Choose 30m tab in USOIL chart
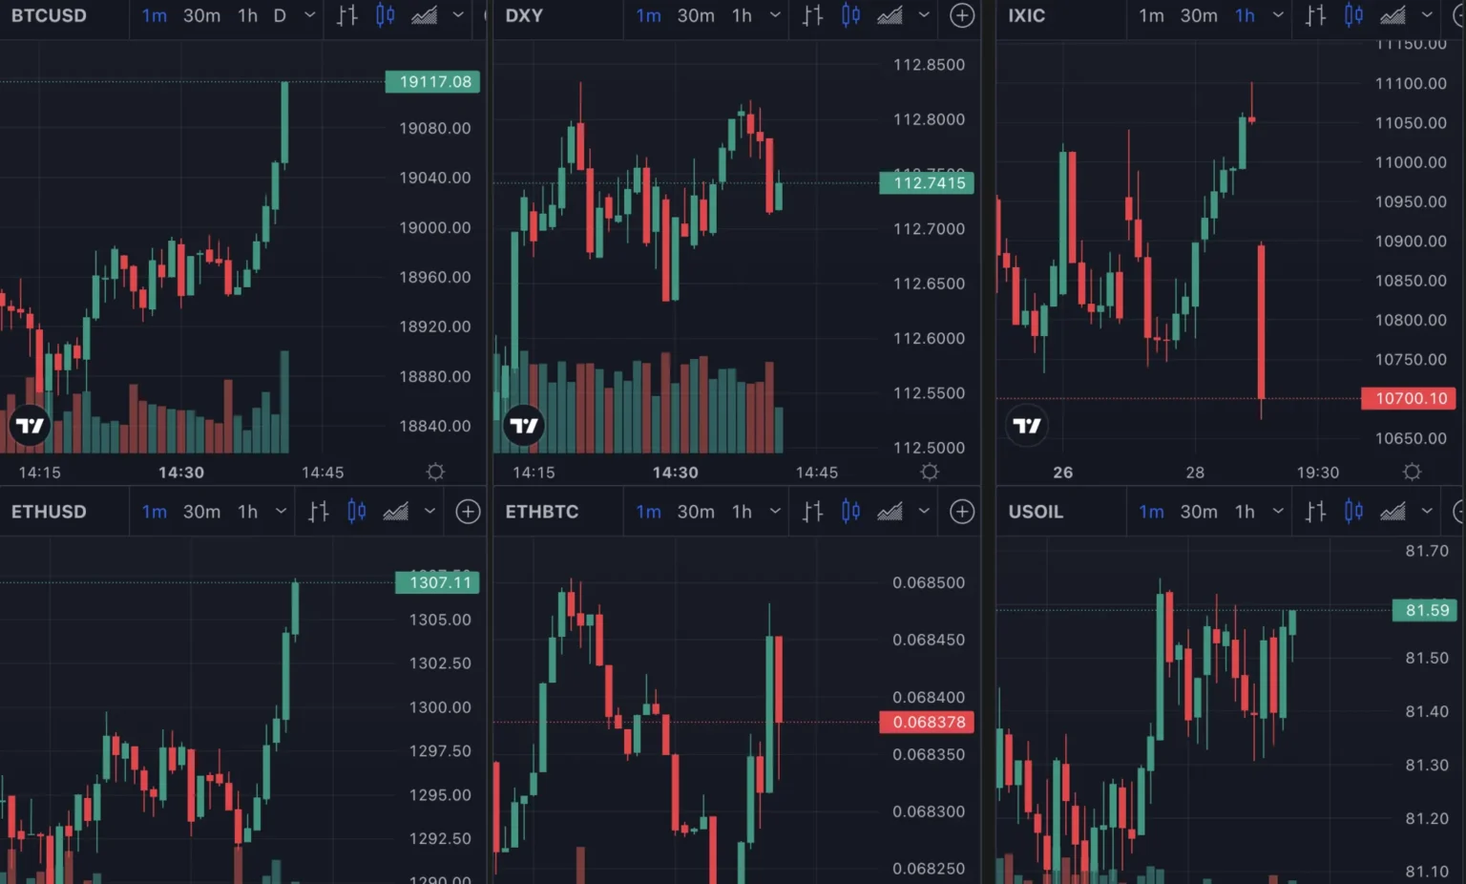 (1199, 512)
